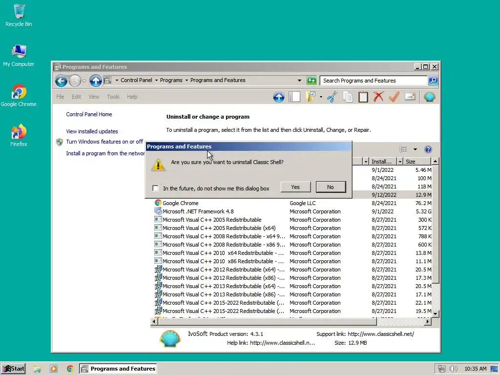The image size is (500, 375).
Task: Open View installed updates link
Action: (92, 131)
